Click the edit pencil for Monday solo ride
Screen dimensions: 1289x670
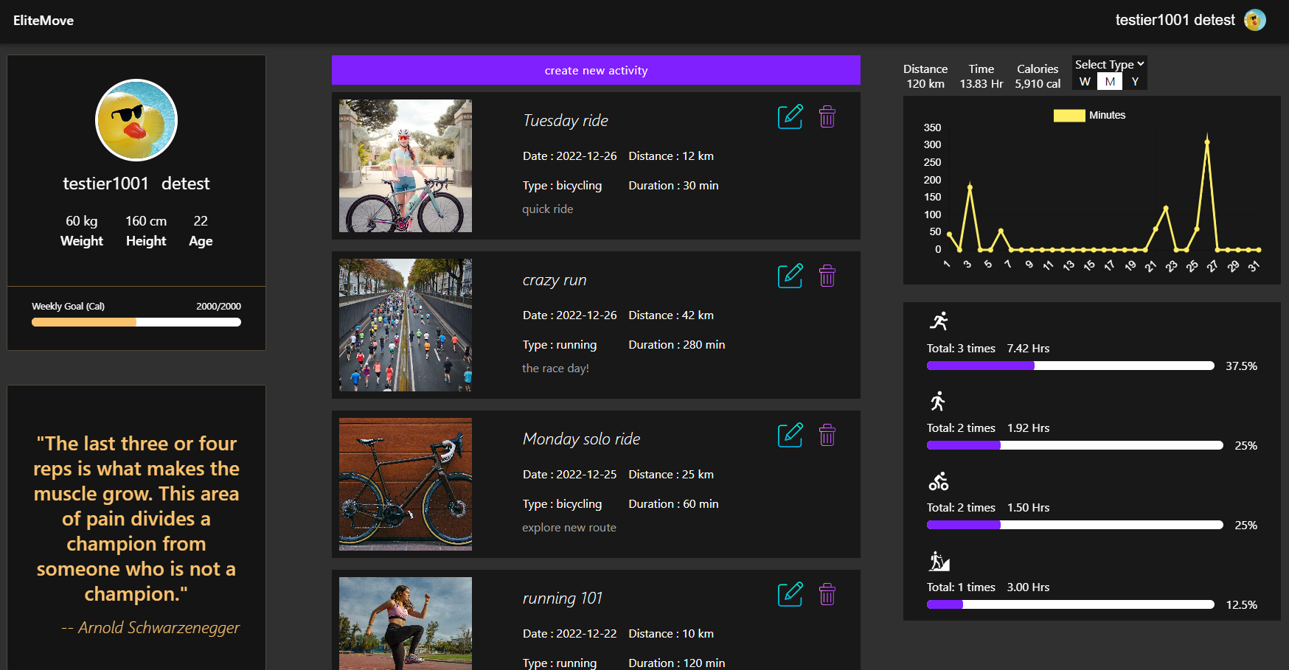(x=790, y=435)
